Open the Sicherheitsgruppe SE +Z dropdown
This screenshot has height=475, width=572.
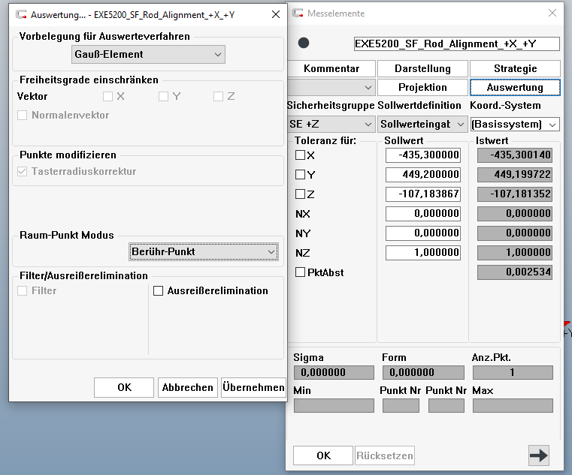click(x=331, y=124)
